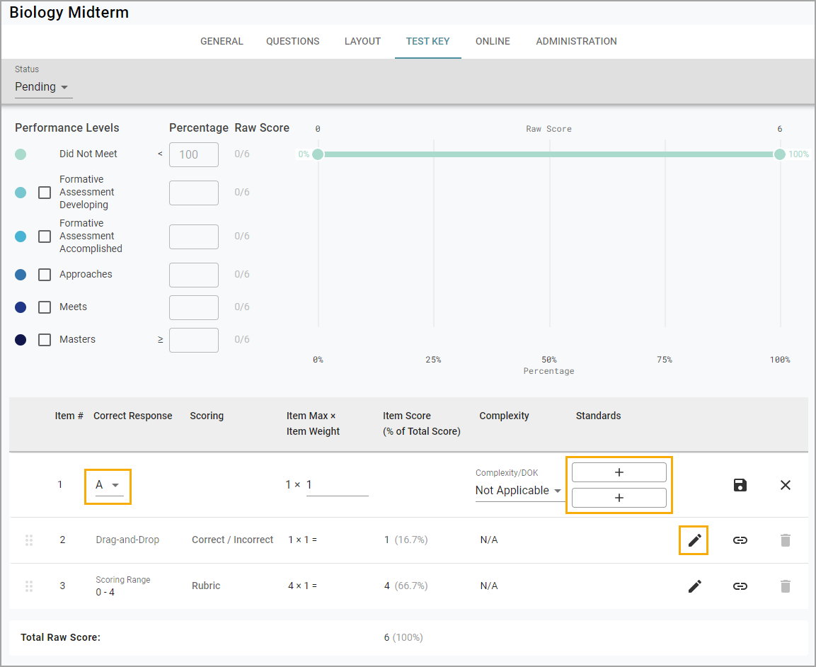Select the Did Not Meet color dot

21,154
